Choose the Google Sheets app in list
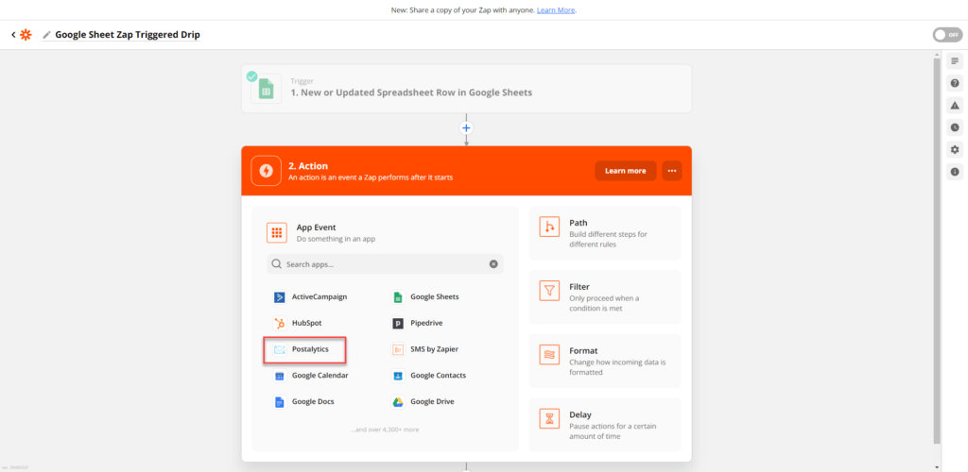Screen dimensions: 968x472 pyautogui.click(x=426, y=297)
